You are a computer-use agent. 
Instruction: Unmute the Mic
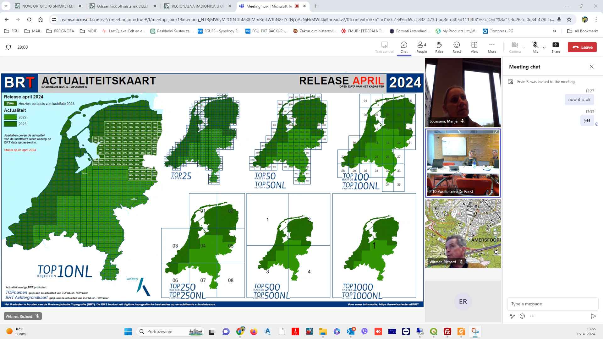(x=535, y=47)
